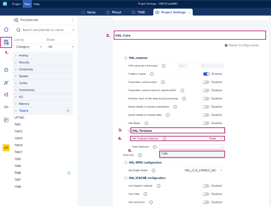Image resolution: width=271 pixels, height=206 pixels.
Task: Toggle Runtime check on state during processing
Action: coord(206,99)
